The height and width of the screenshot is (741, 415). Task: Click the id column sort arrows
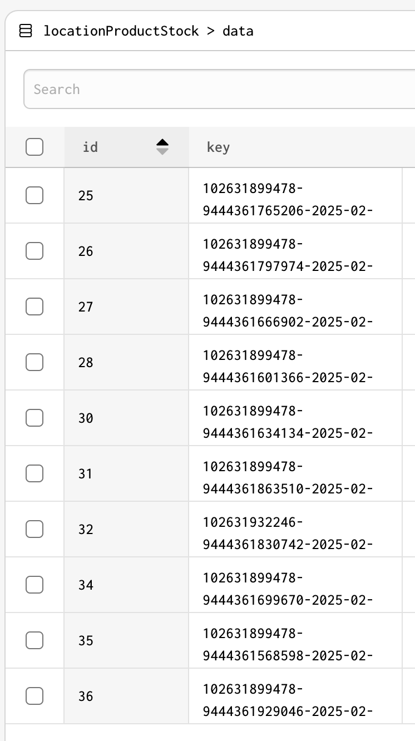[162, 147]
